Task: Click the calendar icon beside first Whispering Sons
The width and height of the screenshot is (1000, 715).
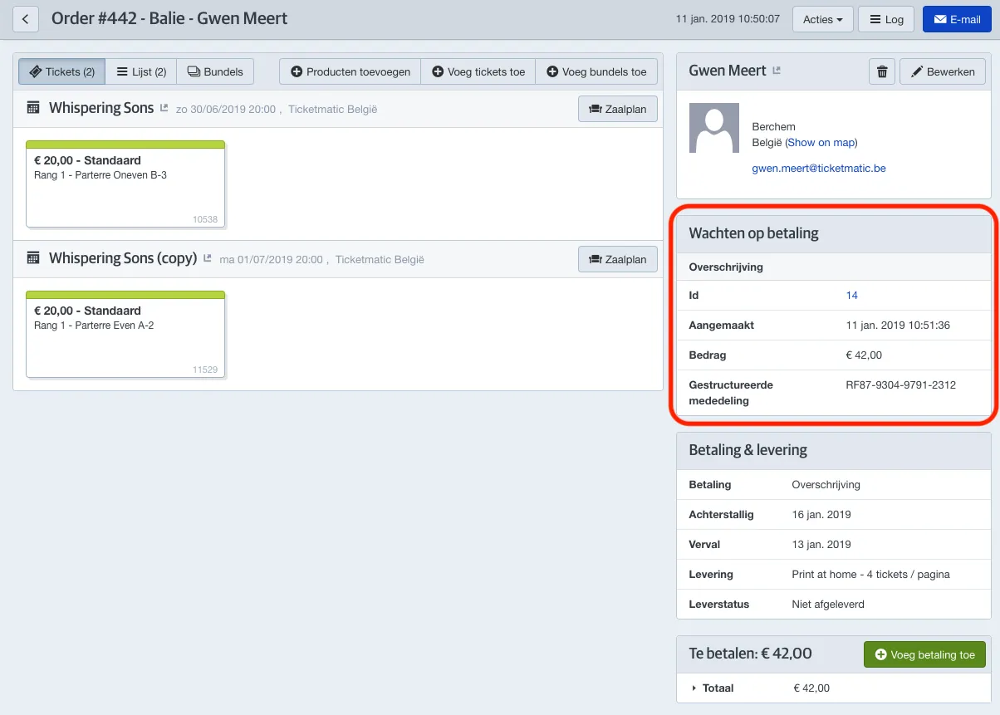Action: pyautogui.click(x=33, y=108)
